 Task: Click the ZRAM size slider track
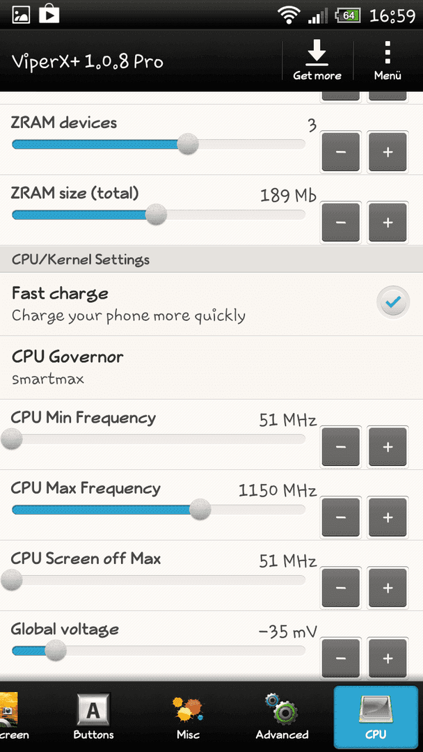[158, 215]
